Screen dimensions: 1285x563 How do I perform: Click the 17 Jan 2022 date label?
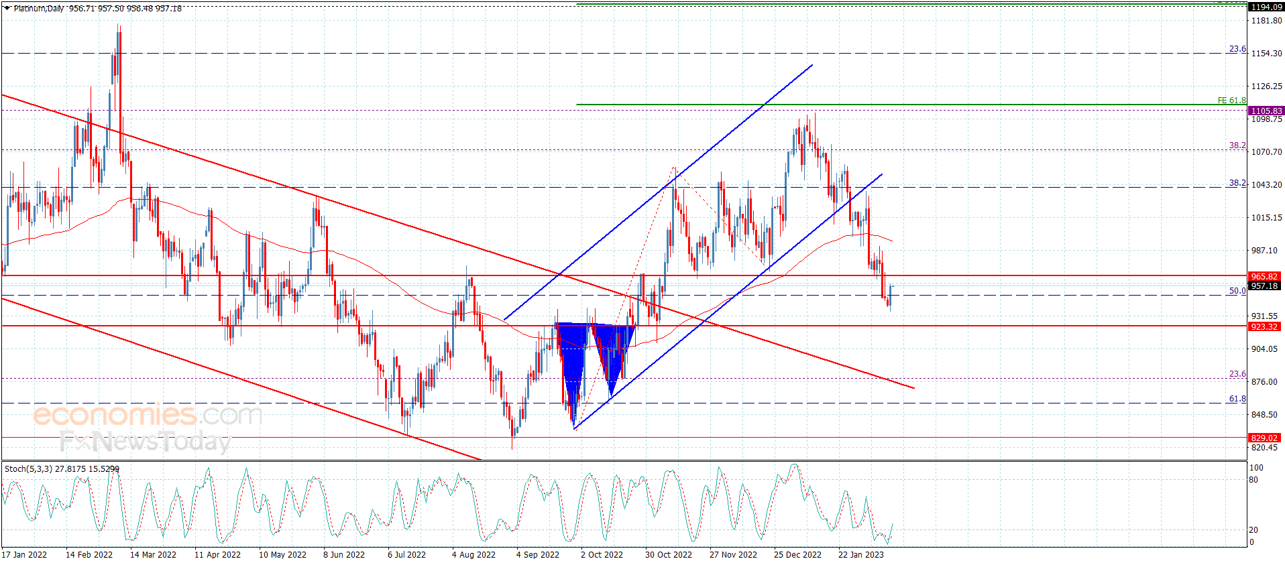pyautogui.click(x=24, y=554)
